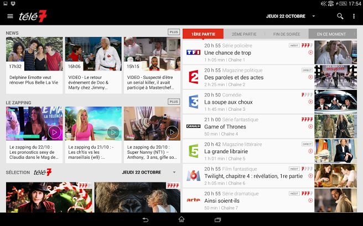Click play icon for La grande librairie
The image size is (363, 226).
pos(310,151)
